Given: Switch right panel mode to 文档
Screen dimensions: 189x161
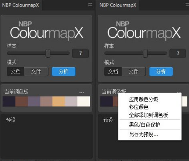Looking at the screenshot, I should pyautogui.click(x=113, y=71).
